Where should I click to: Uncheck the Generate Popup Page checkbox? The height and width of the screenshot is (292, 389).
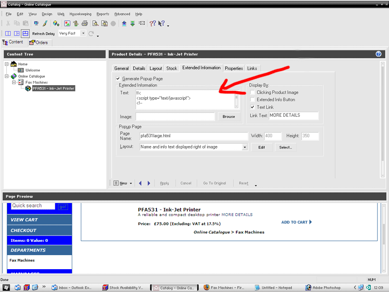coord(118,78)
